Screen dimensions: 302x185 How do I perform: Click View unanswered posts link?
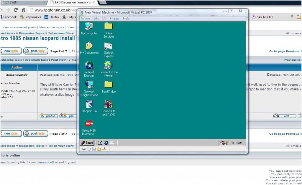19,27
